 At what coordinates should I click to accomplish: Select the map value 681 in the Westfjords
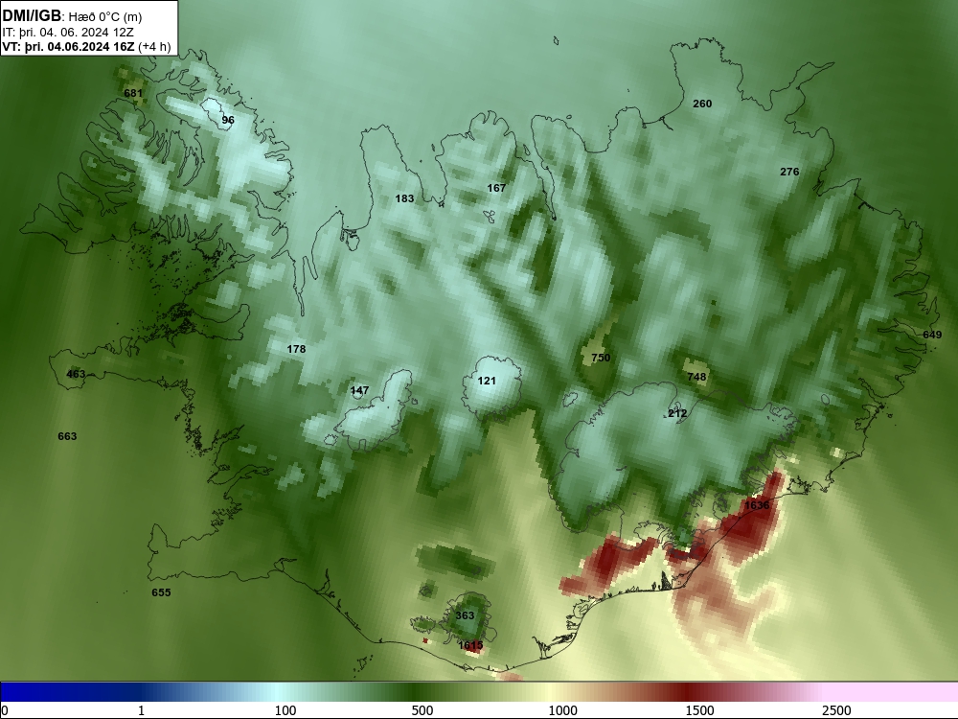pyautogui.click(x=133, y=94)
